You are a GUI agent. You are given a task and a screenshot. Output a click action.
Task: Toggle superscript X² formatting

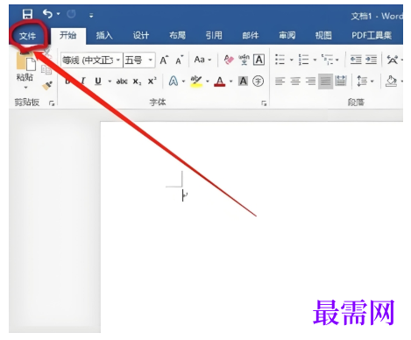point(152,81)
